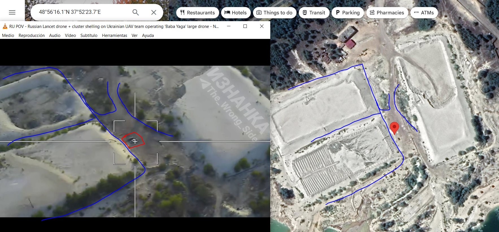Click the search magnifier icon in Maps
The image size is (499, 232).
136,12
